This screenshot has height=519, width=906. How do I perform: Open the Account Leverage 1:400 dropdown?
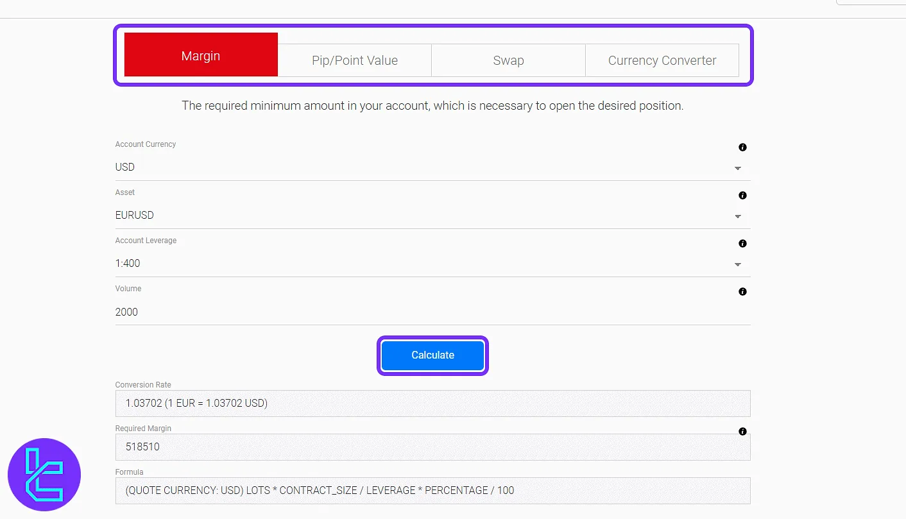click(x=432, y=264)
